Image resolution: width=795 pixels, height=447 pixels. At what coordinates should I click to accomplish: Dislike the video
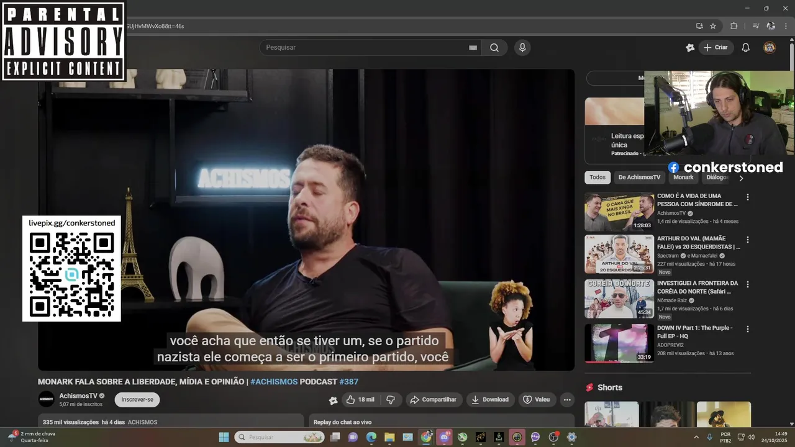(x=390, y=400)
